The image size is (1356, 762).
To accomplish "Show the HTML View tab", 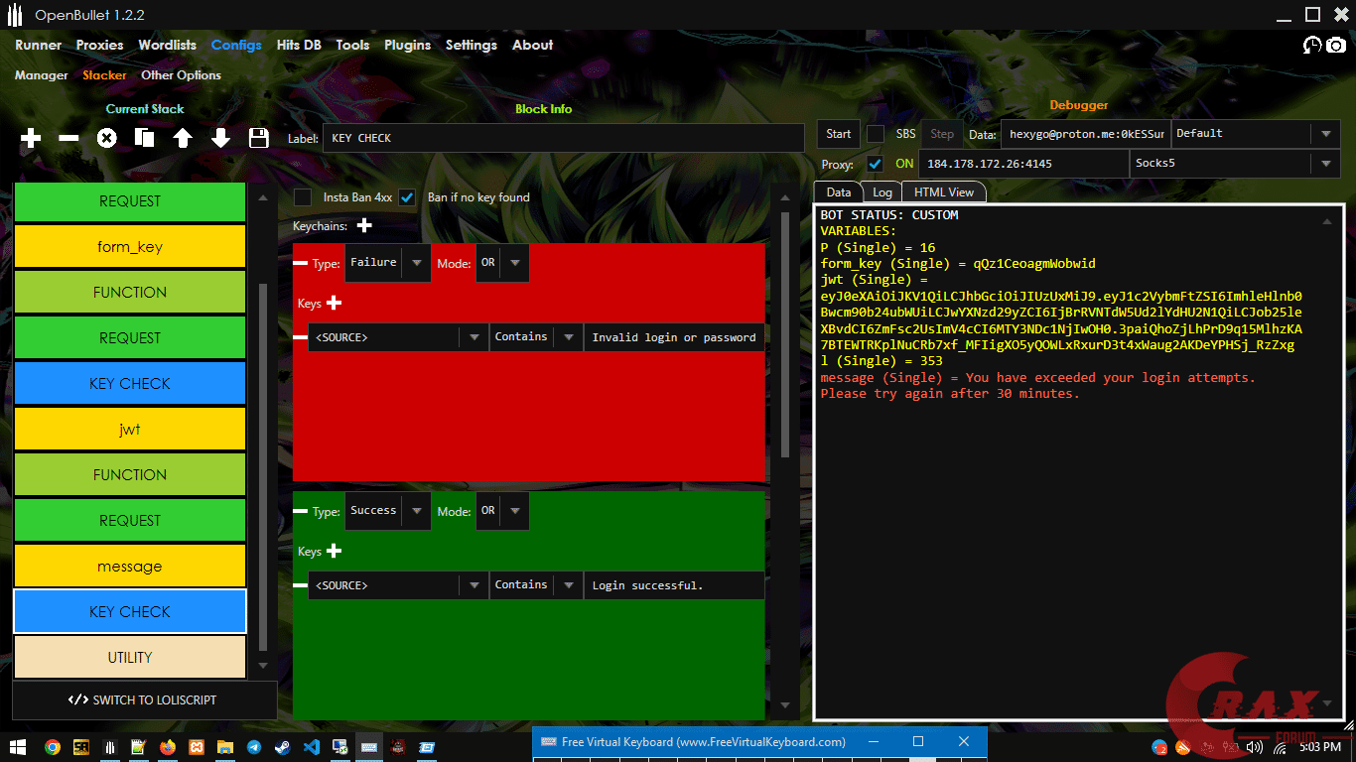I will pos(944,192).
